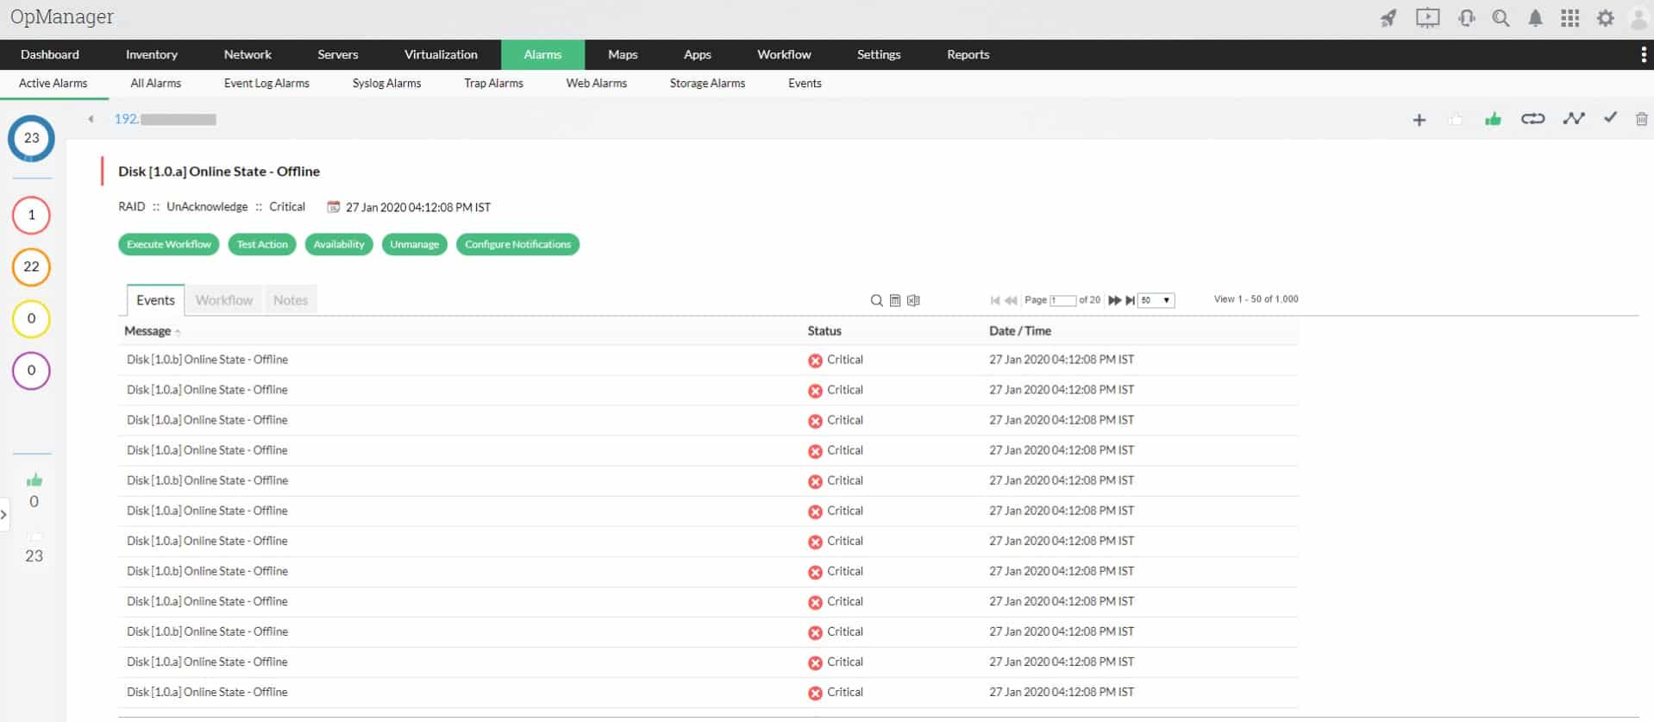Click the page number input field
The image size is (1654, 722).
click(1062, 300)
